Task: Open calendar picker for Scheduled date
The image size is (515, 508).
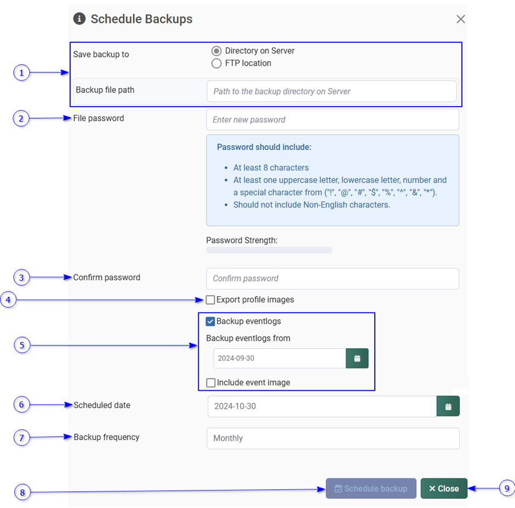Action: [448, 406]
